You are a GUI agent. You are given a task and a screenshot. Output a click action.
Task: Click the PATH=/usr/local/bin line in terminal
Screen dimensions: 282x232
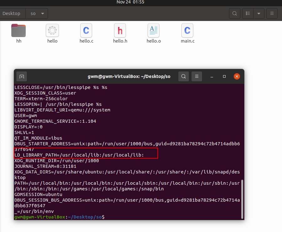(127, 186)
